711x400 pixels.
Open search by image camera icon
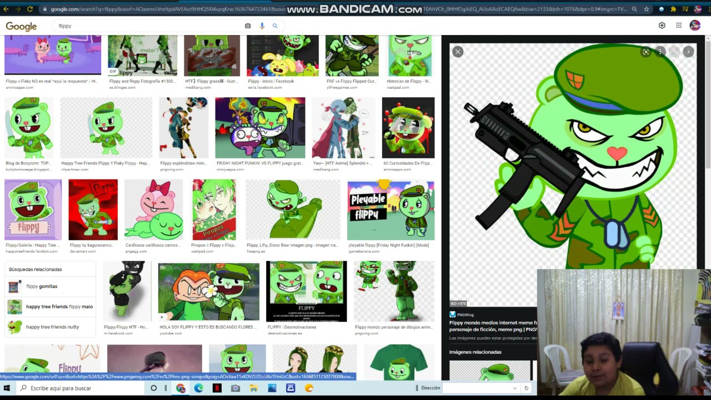coord(248,26)
